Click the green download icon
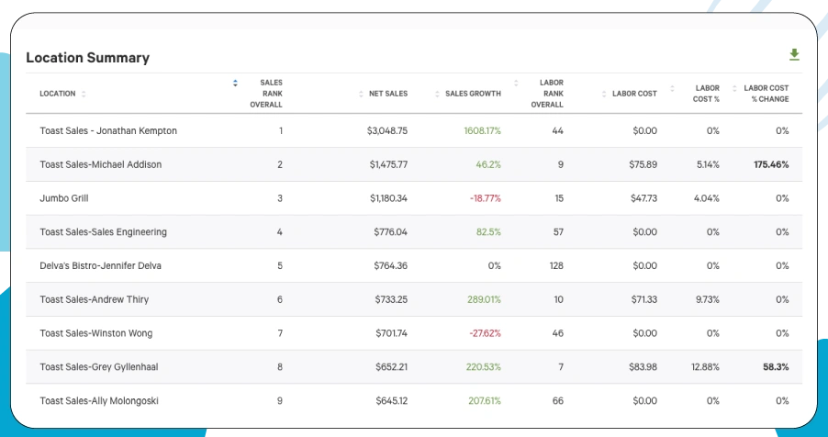 (x=794, y=55)
